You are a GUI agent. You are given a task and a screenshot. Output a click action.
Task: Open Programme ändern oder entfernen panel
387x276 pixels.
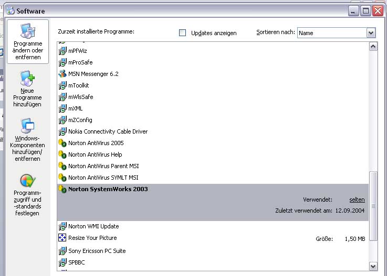[x=28, y=41]
